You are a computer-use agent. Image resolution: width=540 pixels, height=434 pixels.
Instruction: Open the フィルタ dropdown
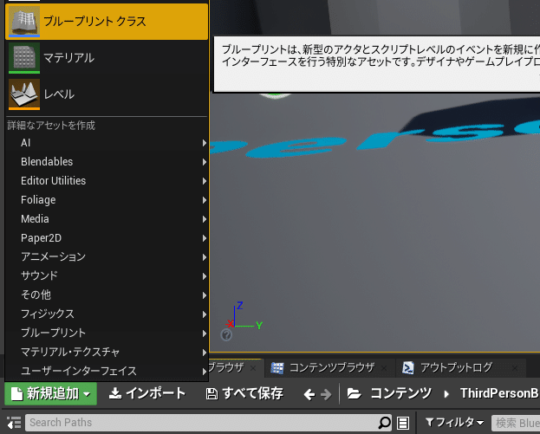454,422
